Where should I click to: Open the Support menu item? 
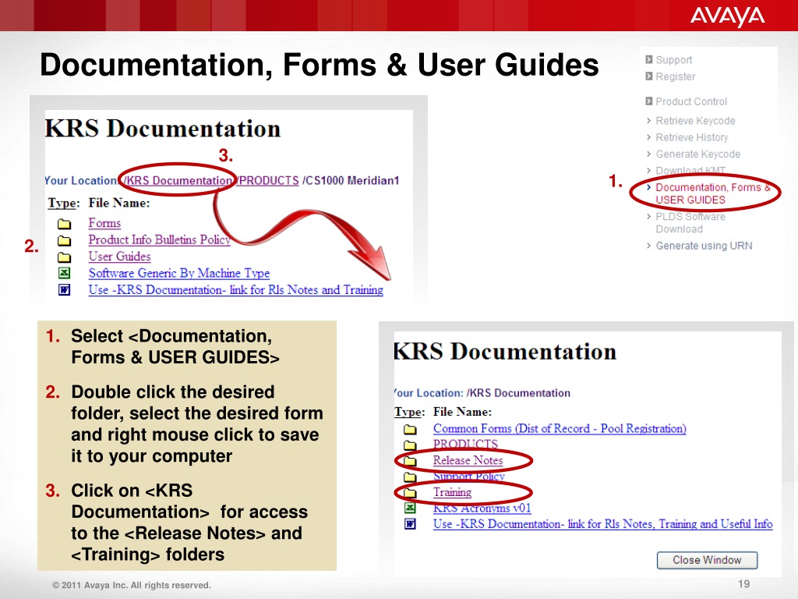(674, 60)
